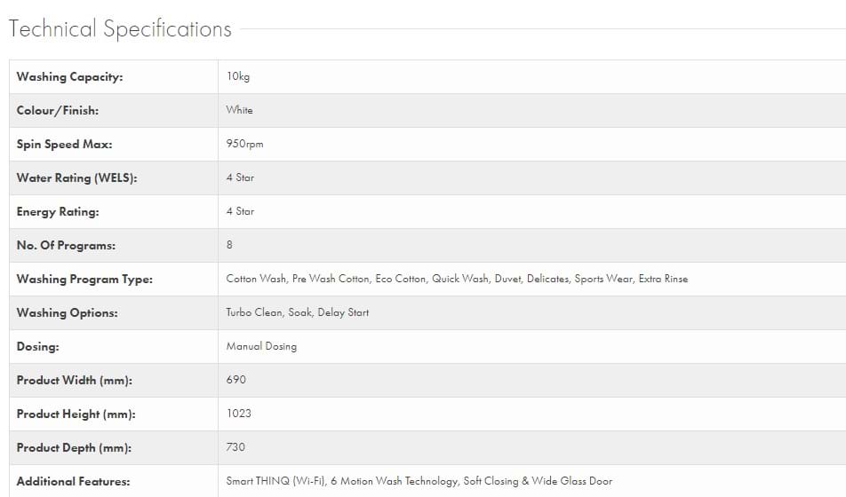Click the Technical Specifications heading
Screen dimensions: 846x497
120,29
